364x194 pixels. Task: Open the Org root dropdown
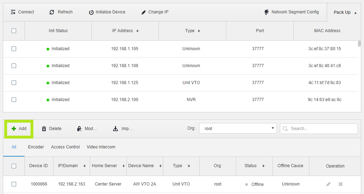238,129
